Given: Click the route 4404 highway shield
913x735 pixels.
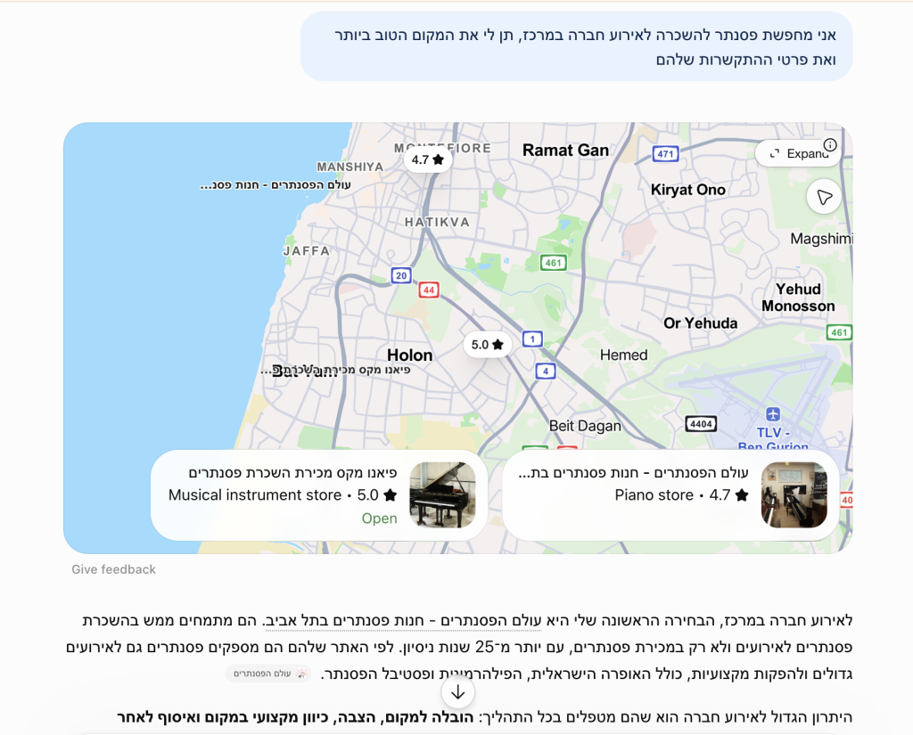Looking at the screenshot, I should (x=701, y=424).
